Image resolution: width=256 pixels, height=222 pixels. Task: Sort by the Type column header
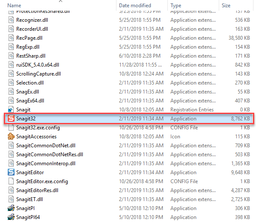click(176, 6)
